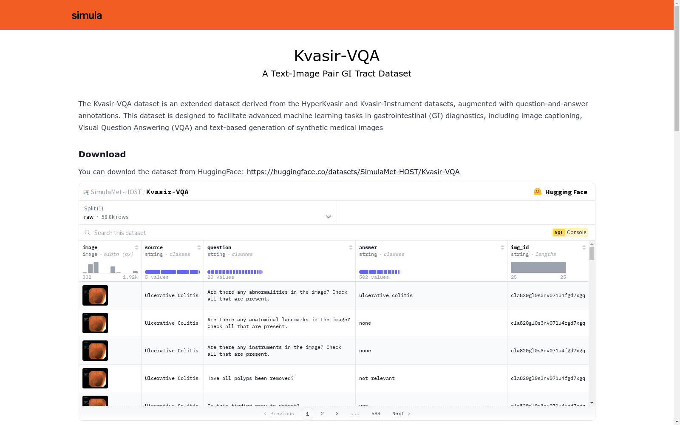
Task: Go to page 2 of dataset
Action: pos(322,414)
